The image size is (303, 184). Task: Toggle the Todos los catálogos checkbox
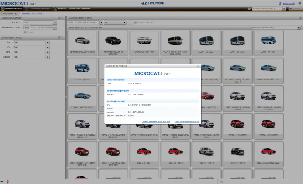135,23
